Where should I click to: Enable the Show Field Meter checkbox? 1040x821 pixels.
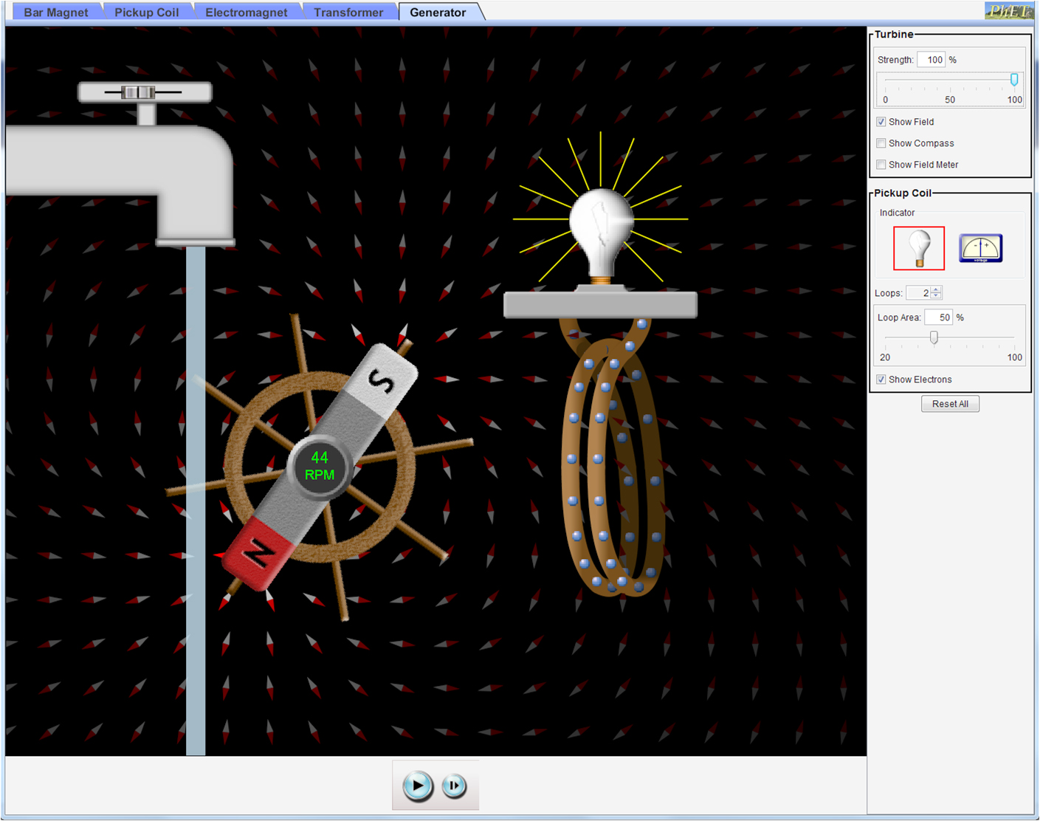(881, 165)
